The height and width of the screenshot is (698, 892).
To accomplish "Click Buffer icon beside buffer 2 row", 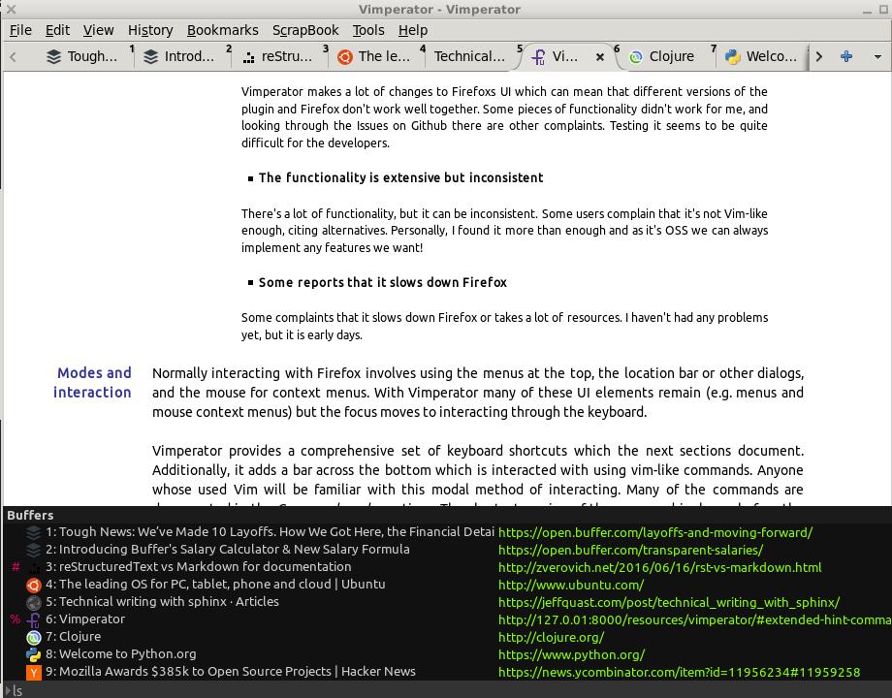I will point(34,550).
